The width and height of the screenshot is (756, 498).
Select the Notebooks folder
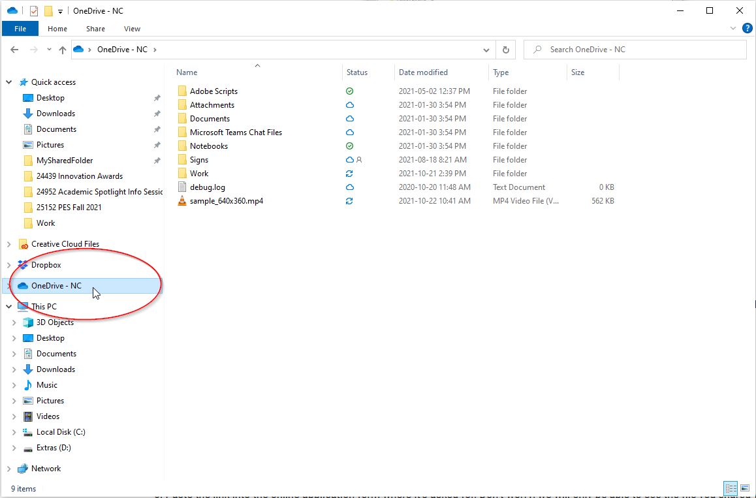209,146
